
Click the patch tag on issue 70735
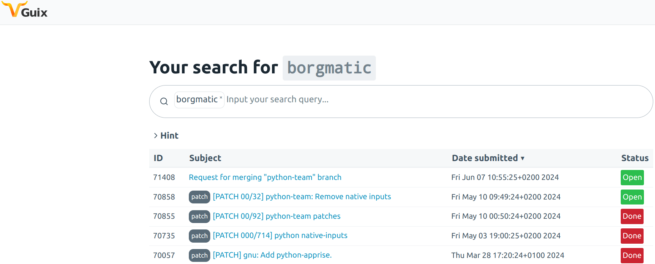pos(199,236)
